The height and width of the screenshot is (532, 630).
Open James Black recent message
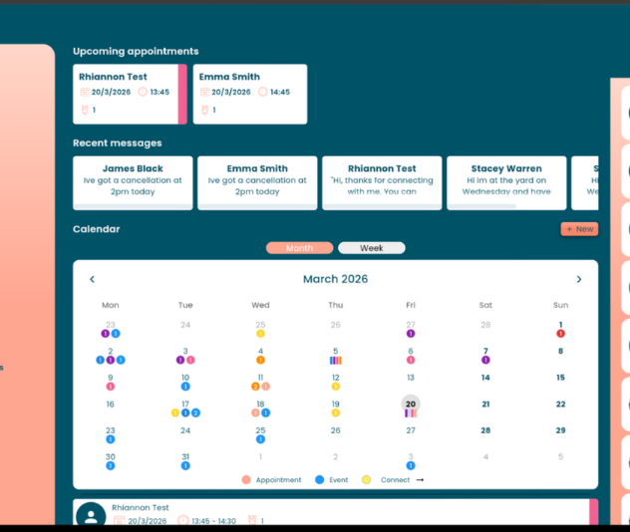133,182
